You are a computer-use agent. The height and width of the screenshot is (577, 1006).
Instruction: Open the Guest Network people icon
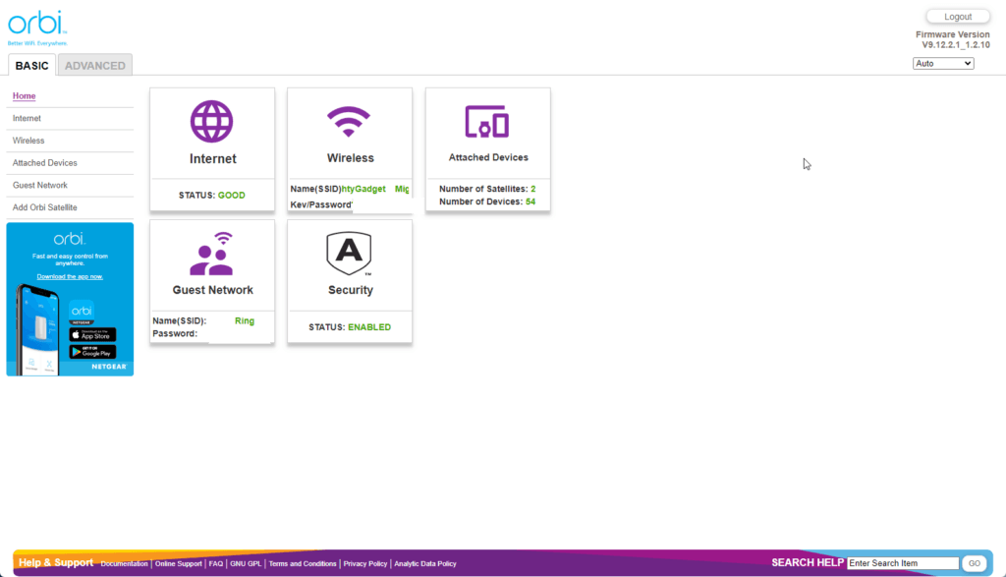coord(212,255)
